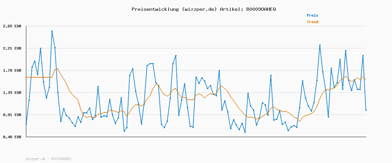The image size is (392, 163).
Task: Click the lowest point of orange trend line
Action: [299, 121]
